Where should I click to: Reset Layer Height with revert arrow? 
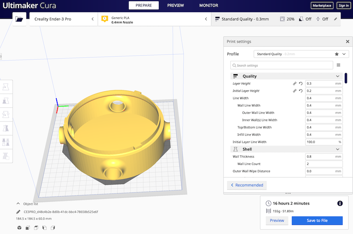301,84
